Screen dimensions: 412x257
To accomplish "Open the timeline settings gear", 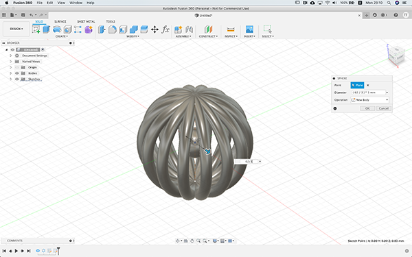I will (407, 251).
